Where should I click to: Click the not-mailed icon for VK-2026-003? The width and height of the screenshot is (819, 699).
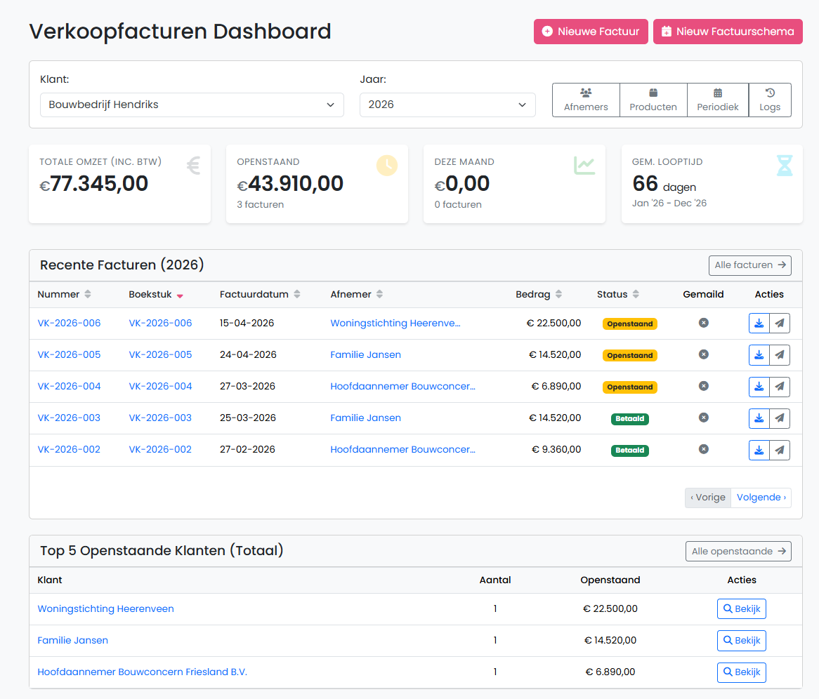[704, 418]
